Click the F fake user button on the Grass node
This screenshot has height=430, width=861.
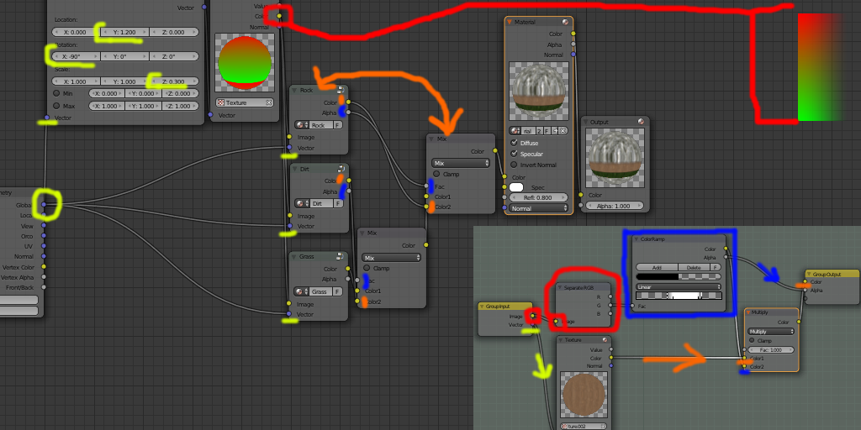[x=338, y=291]
